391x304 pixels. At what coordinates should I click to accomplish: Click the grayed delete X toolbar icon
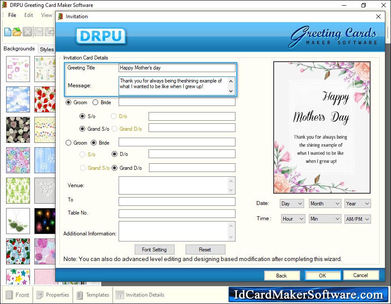27,32
